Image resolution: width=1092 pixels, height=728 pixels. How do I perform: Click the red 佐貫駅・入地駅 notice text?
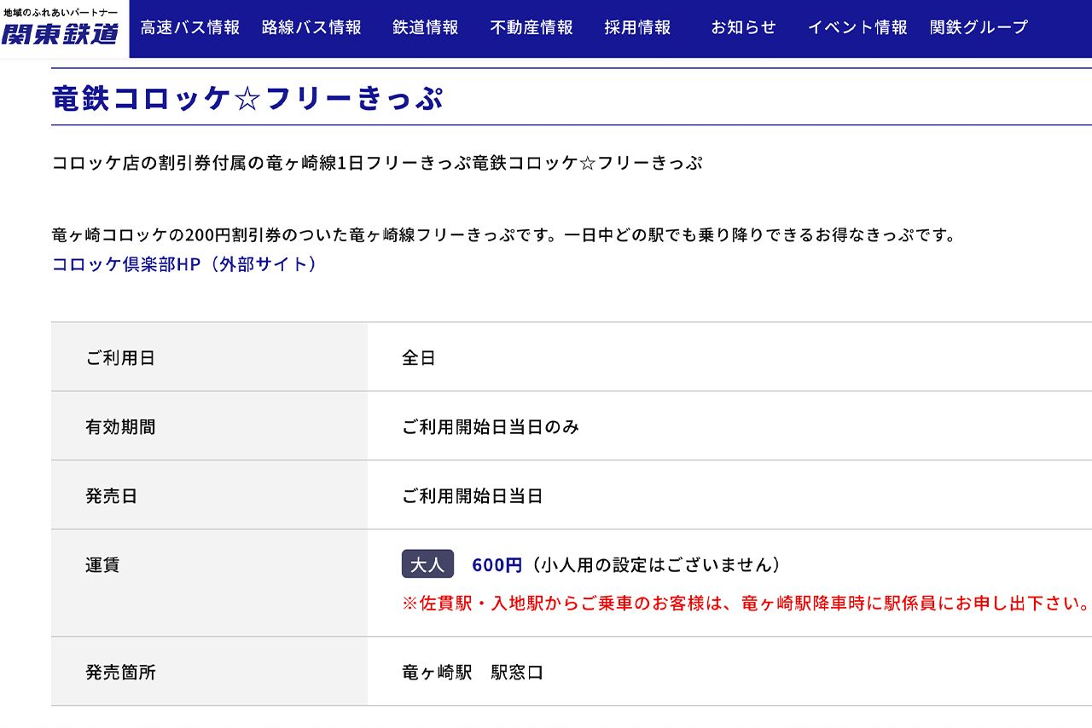746,604
